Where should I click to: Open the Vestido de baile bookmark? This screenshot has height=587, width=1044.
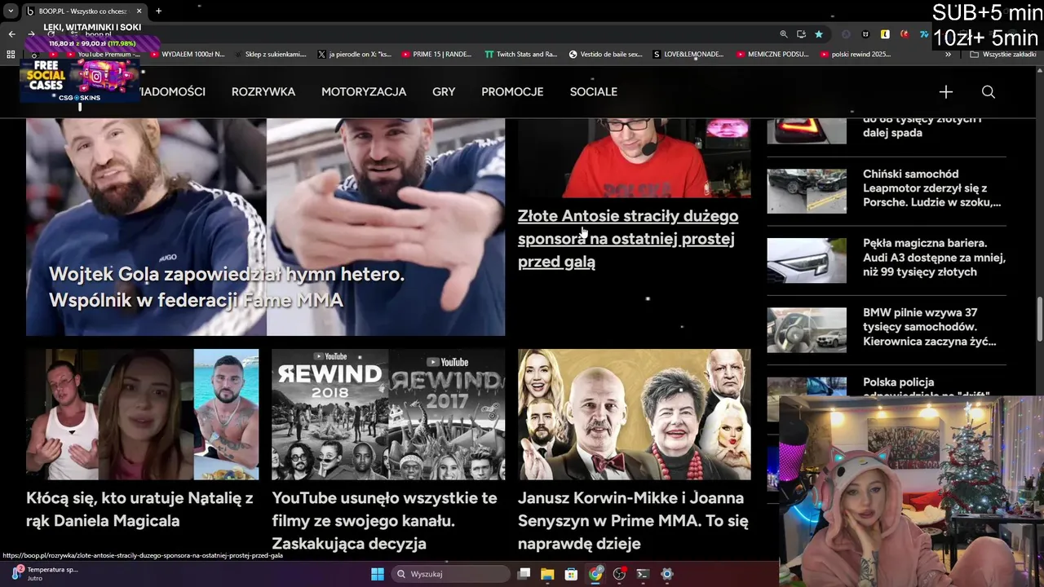tap(605, 55)
